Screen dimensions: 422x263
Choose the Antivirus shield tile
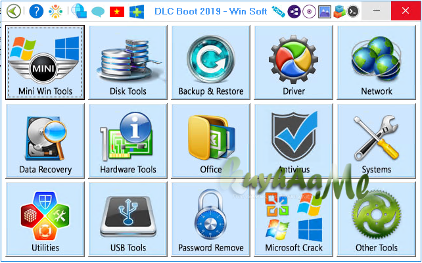294,141
